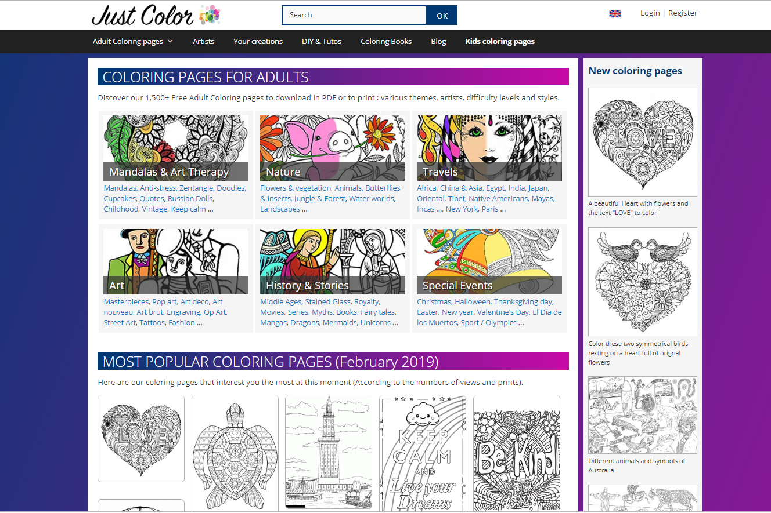Open the Special Events category image
This screenshot has height=513, width=771.
489,261
